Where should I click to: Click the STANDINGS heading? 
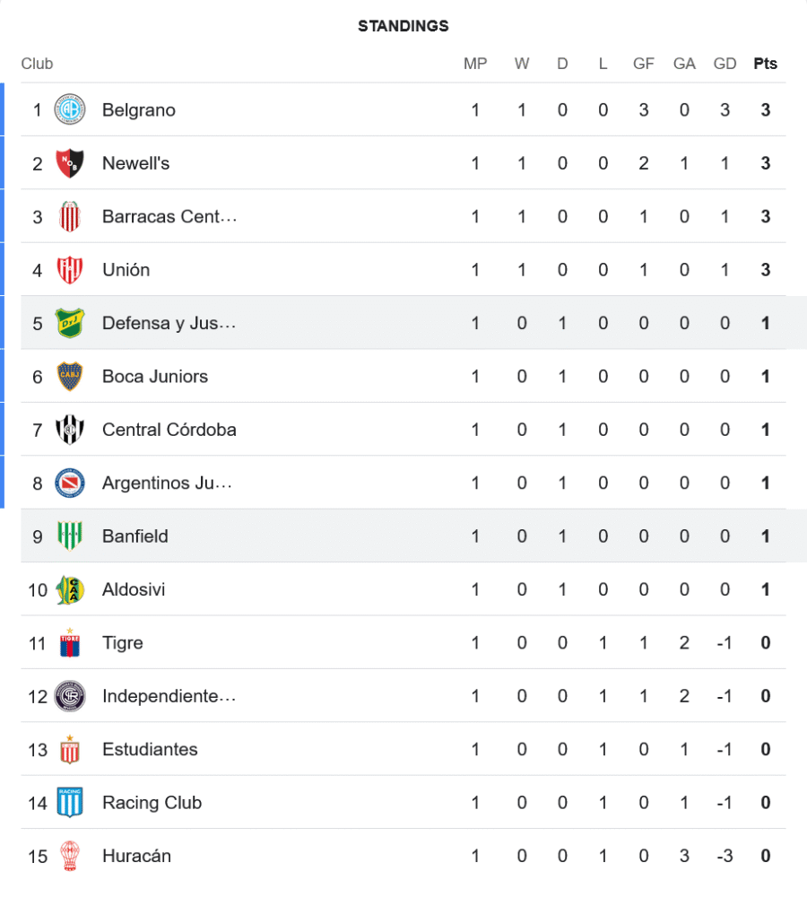(x=403, y=26)
